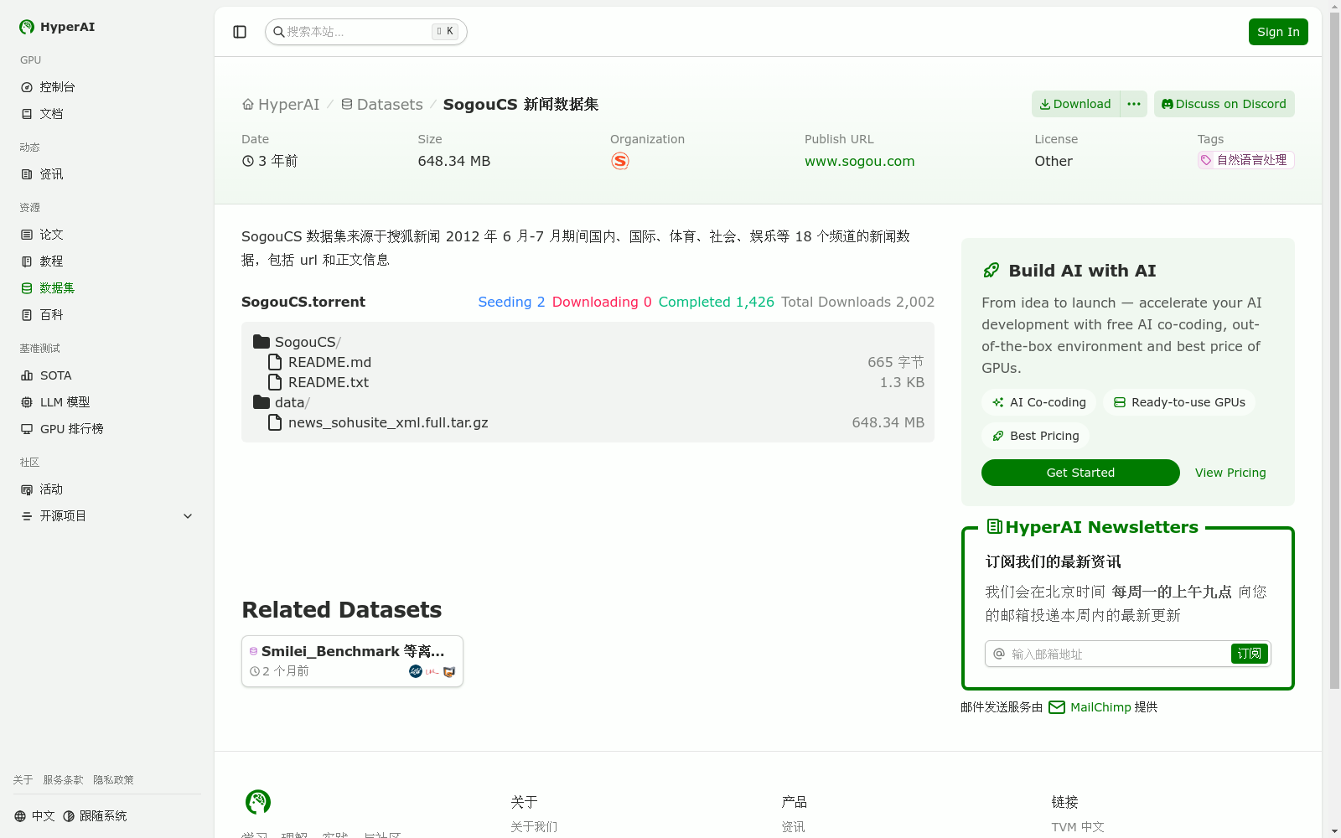This screenshot has width=1341, height=838.
Task: Click the email address input field
Action: [1119, 654]
